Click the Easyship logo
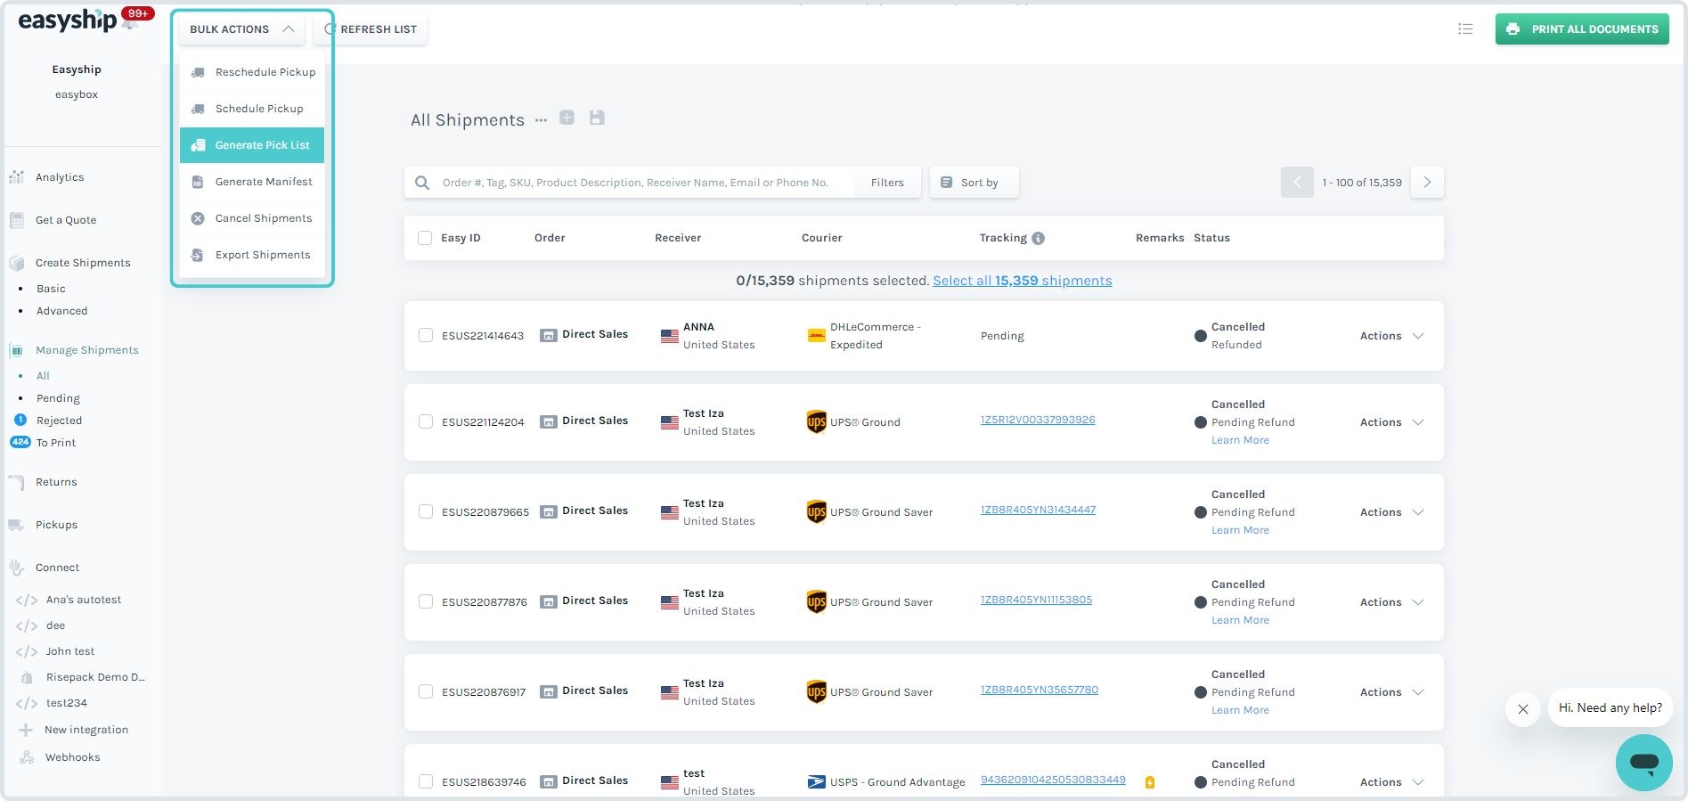1688x801 pixels. [x=68, y=20]
